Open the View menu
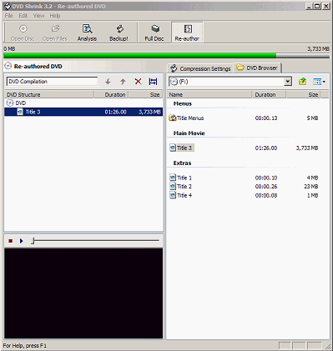The image size is (333, 351). 38,16
